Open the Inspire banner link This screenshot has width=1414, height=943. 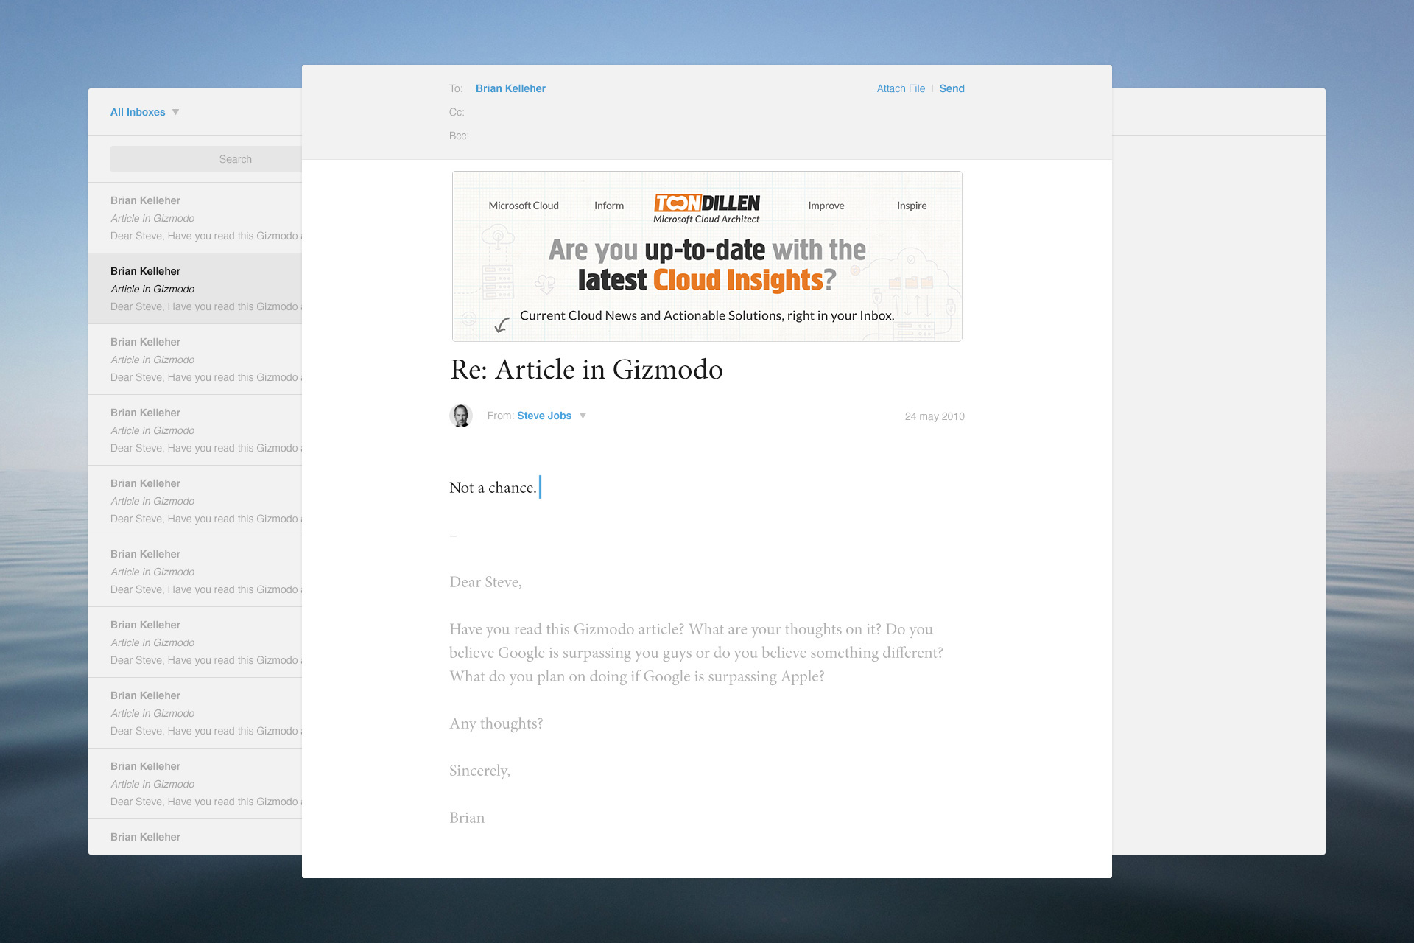point(912,206)
